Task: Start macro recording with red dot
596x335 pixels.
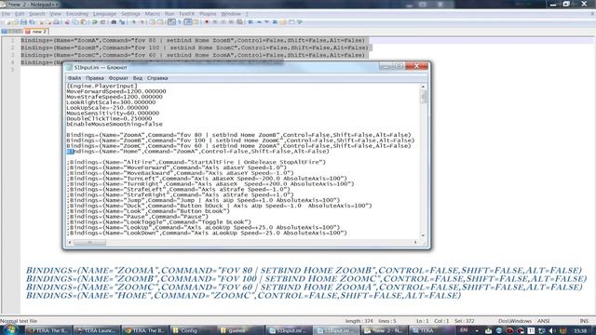Action: [207, 22]
